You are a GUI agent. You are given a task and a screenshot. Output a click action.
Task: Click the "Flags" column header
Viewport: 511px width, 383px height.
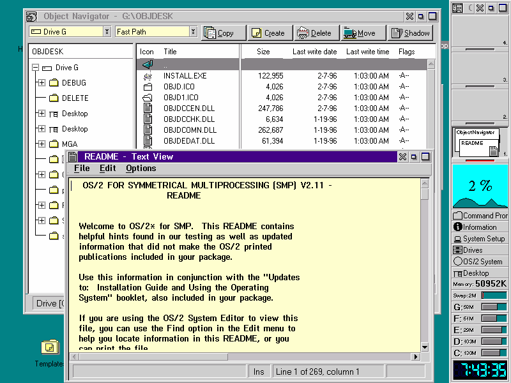click(x=406, y=52)
